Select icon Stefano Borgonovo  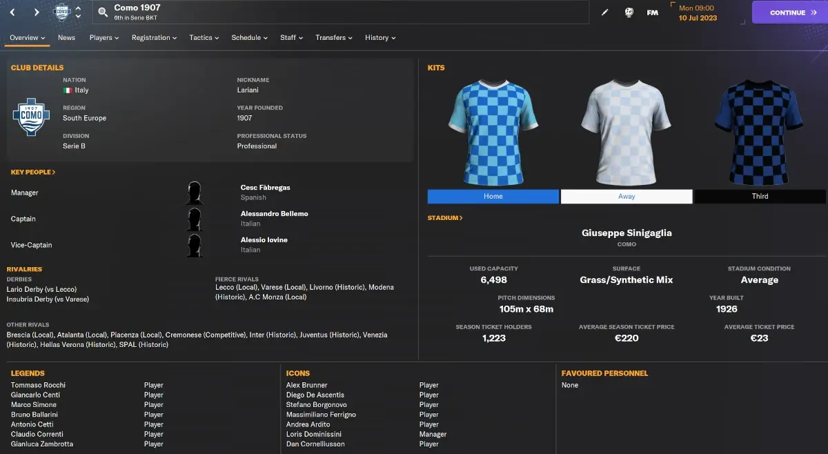pos(317,405)
